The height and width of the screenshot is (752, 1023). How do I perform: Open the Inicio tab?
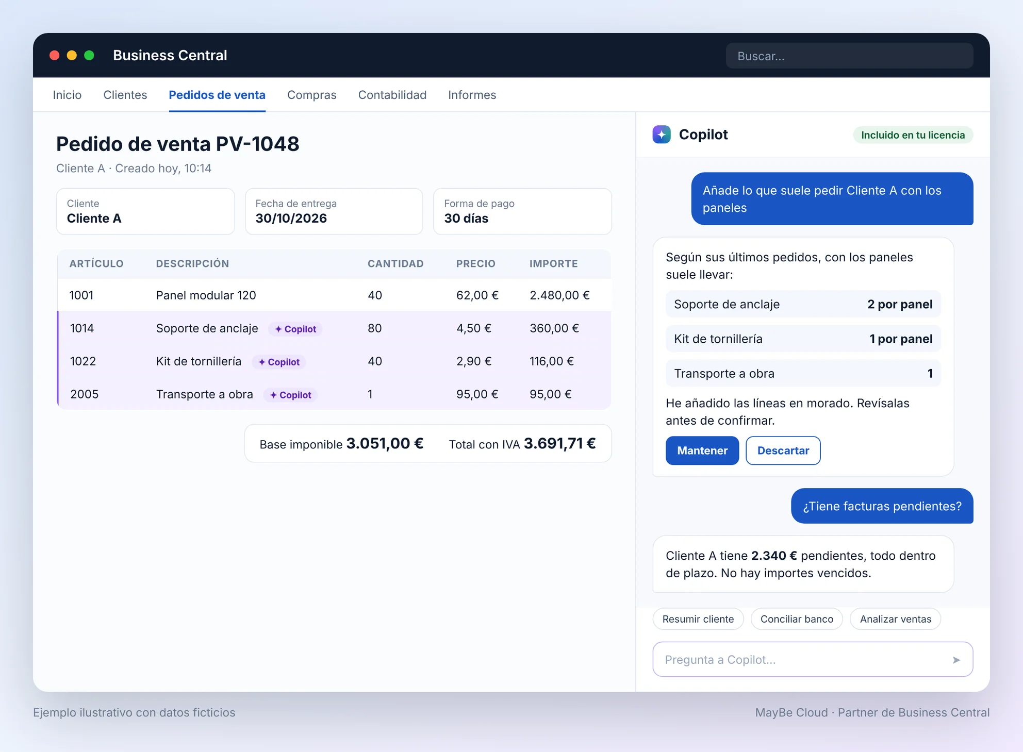click(67, 95)
